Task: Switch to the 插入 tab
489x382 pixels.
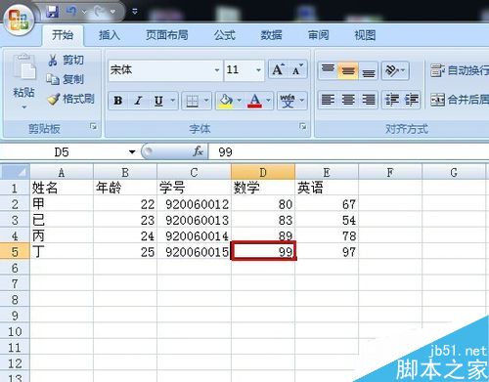Action: (x=110, y=35)
